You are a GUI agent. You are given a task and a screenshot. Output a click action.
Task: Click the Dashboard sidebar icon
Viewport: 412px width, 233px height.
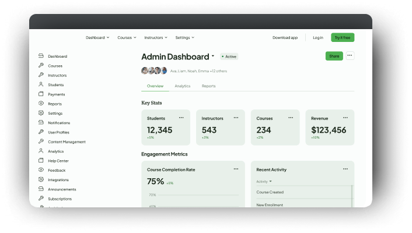tap(41, 56)
